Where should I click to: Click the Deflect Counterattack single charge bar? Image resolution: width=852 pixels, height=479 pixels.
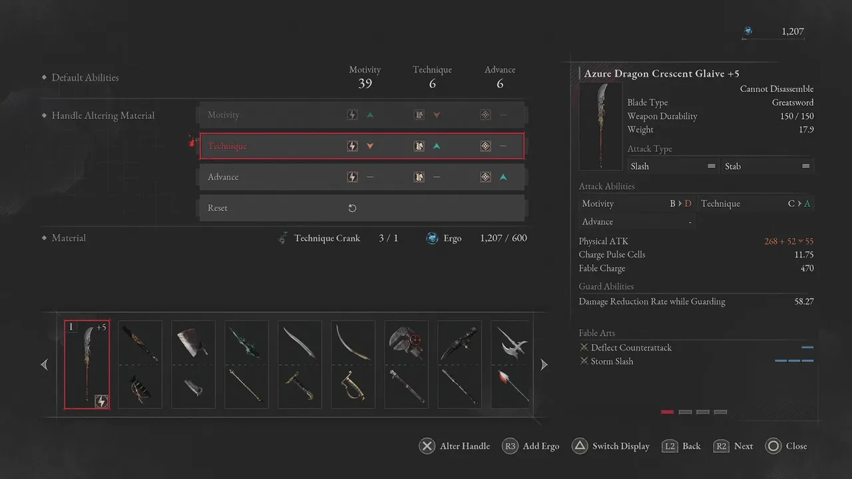click(807, 347)
